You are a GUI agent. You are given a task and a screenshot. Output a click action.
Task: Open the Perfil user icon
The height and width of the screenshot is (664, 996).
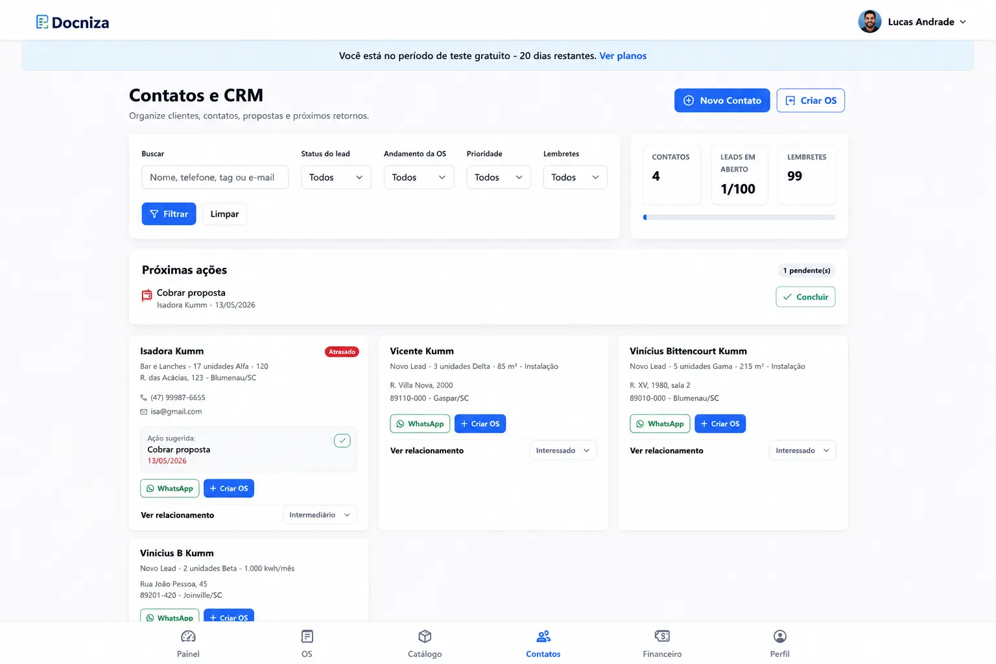pyautogui.click(x=780, y=636)
